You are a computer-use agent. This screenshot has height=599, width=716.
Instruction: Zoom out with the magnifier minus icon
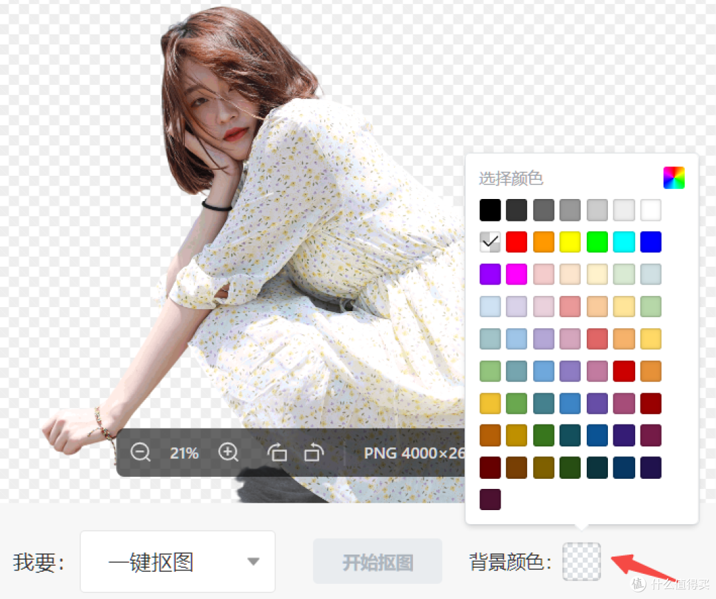140,452
